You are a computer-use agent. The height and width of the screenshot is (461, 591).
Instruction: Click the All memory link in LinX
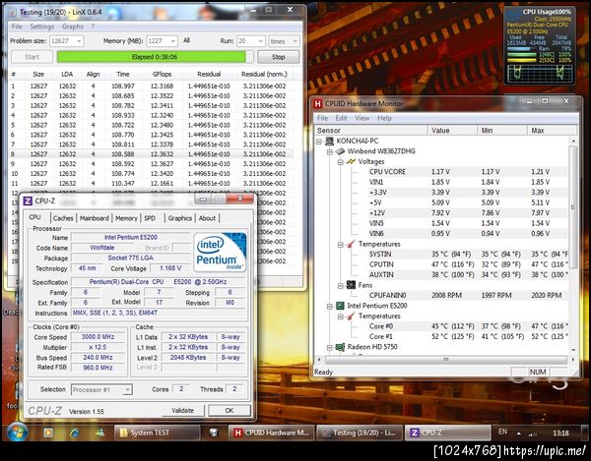(186, 40)
